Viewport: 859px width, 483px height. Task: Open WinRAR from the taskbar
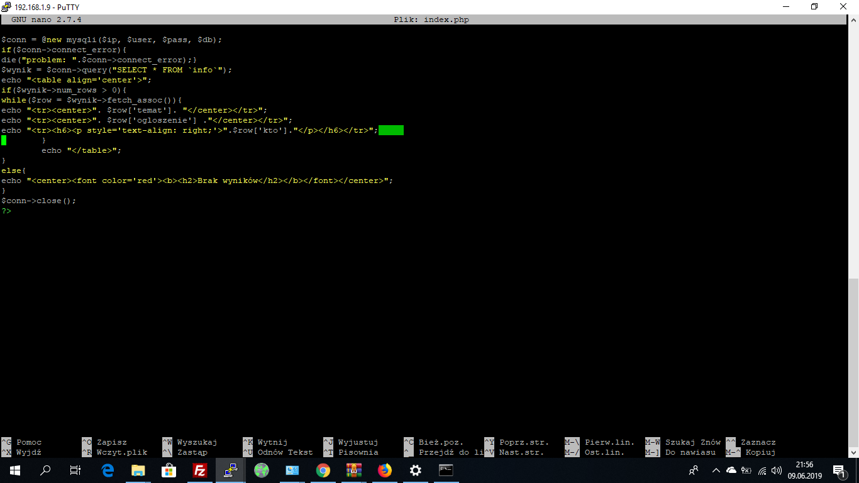tap(354, 470)
